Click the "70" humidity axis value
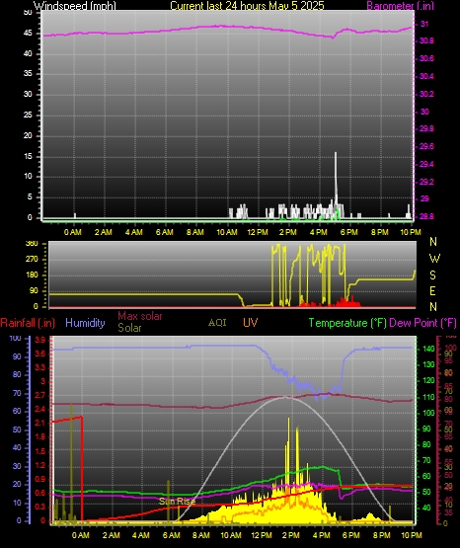Image resolution: width=460 pixels, height=548 pixels. [17, 393]
